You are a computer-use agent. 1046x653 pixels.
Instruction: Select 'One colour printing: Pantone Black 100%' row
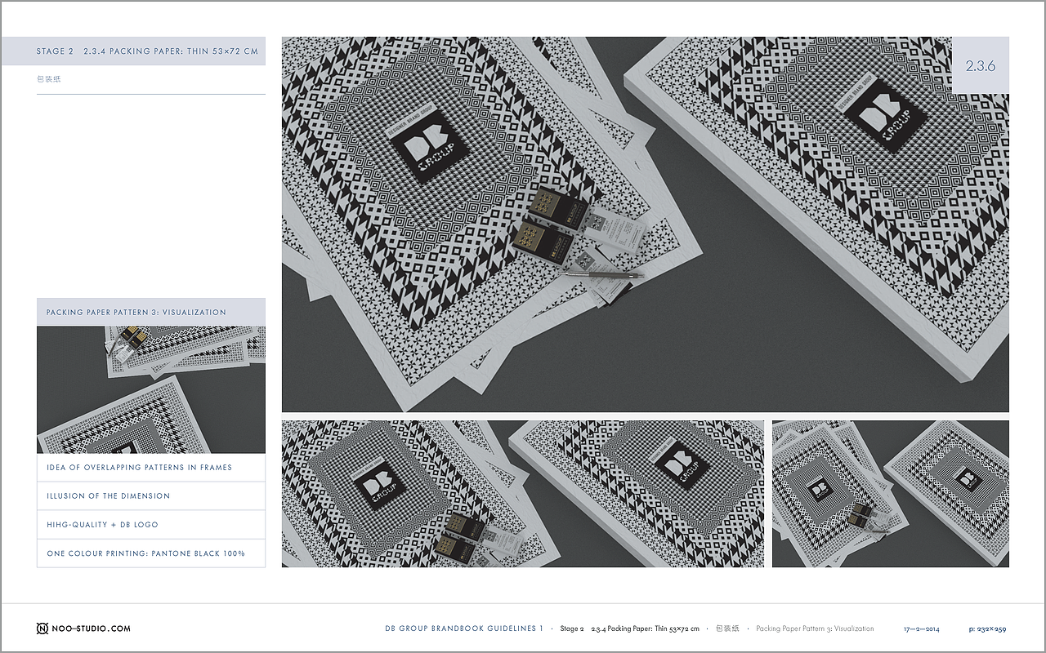pyautogui.click(x=151, y=553)
